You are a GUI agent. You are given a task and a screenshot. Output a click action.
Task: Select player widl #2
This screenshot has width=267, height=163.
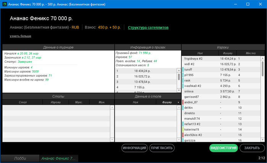[221, 64]
